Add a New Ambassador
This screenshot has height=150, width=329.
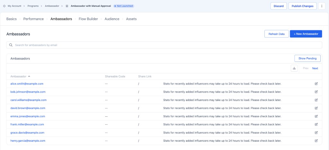coord(306,34)
